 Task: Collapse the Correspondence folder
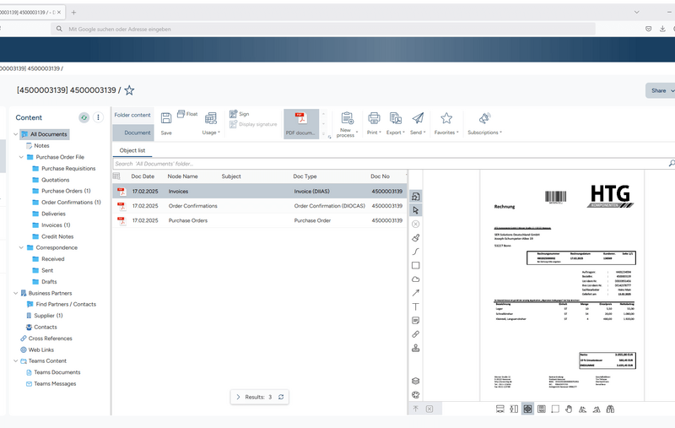pyautogui.click(x=21, y=247)
